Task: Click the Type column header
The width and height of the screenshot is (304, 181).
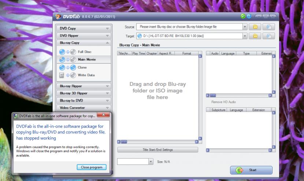Action: (246, 53)
